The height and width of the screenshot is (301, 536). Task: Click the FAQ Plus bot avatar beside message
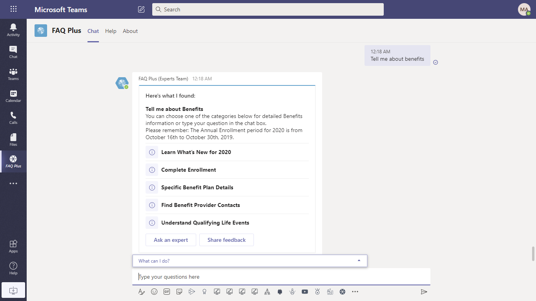[x=122, y=83]
